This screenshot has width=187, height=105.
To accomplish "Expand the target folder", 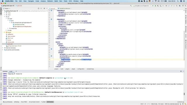I will point(5,32).
